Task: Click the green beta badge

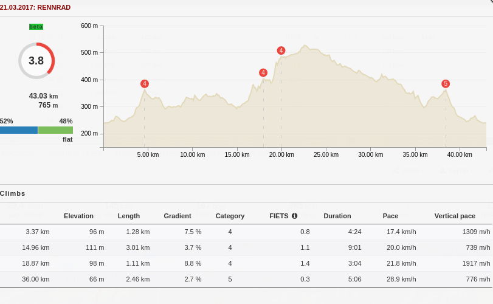Action: [36, 27]
